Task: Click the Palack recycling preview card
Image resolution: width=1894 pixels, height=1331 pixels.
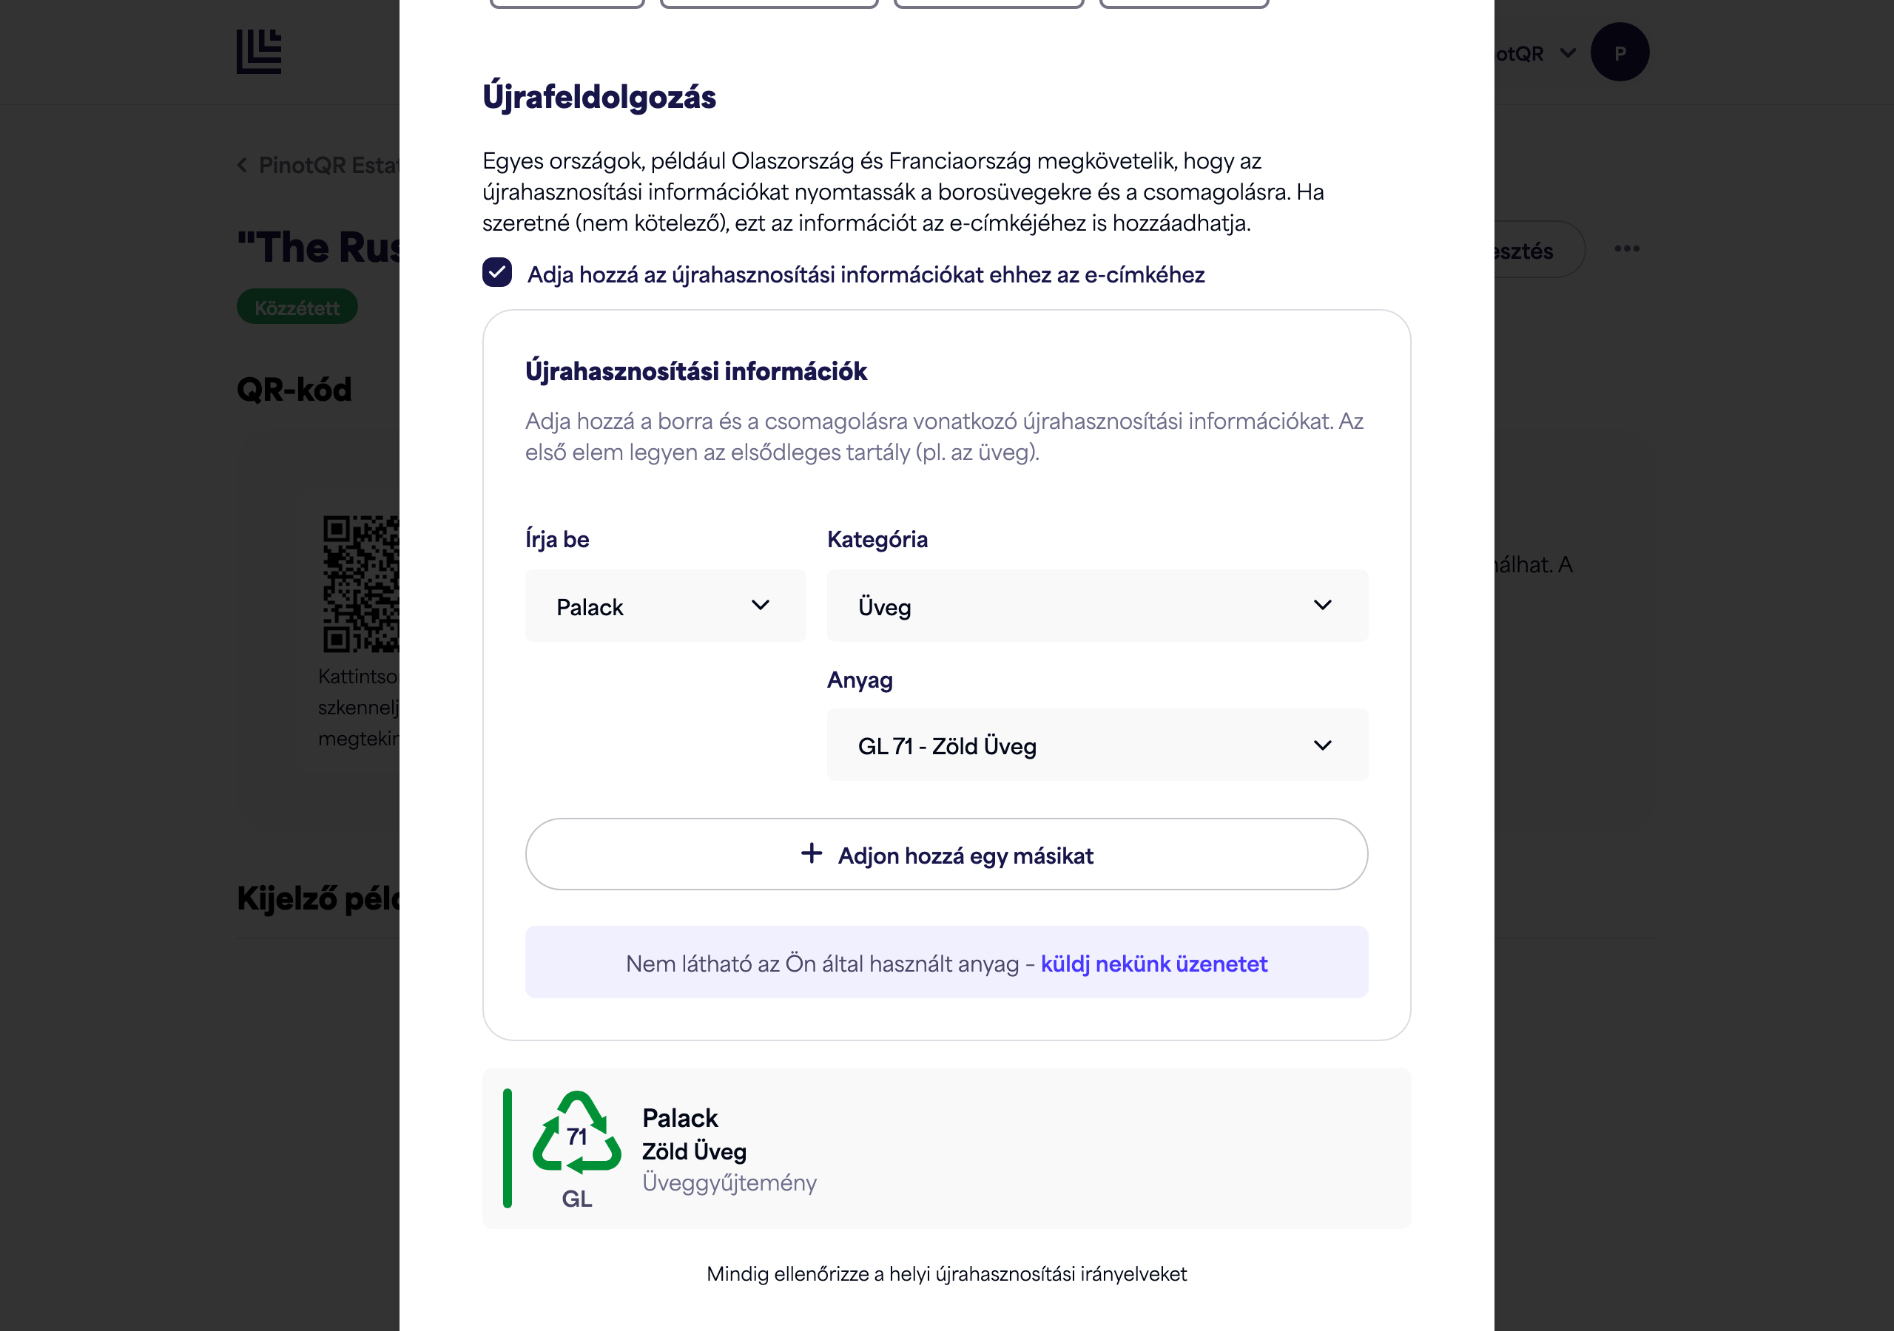Action: tap(946, 1148)
